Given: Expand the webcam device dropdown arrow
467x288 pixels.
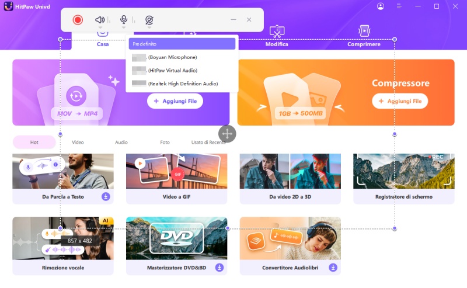Looking at the screenshot, I should pyautogui.click(x=149, y=27).
